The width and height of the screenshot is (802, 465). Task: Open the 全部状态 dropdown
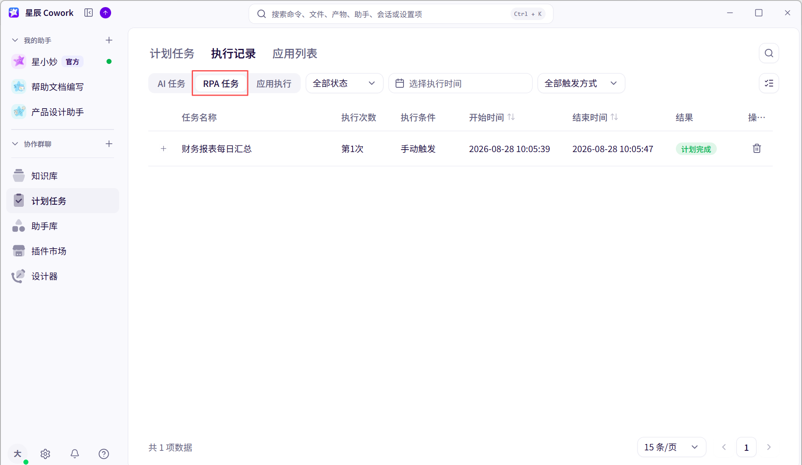point(344,83)
